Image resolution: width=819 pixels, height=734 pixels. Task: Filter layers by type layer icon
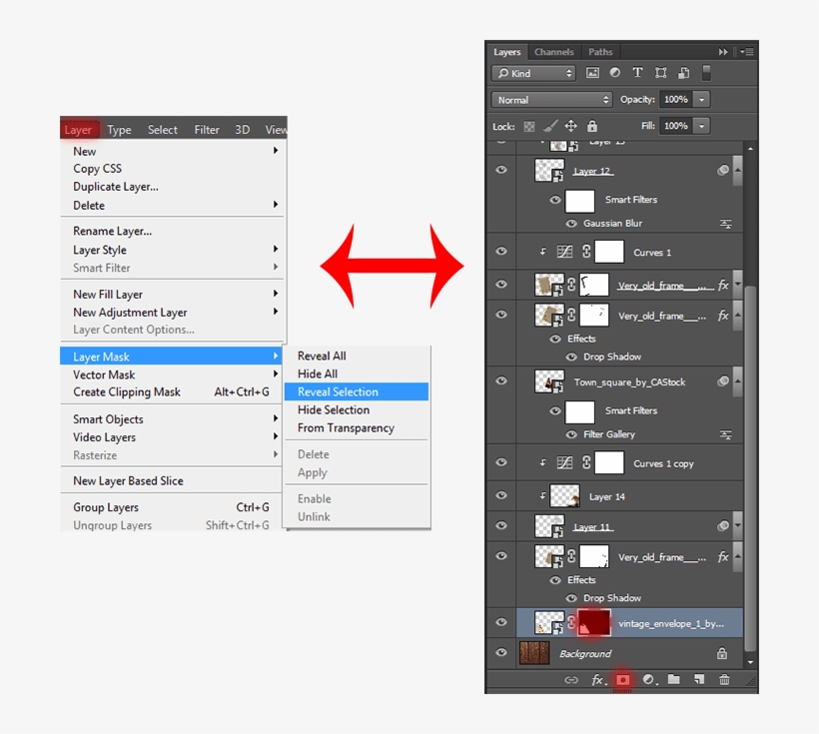pos(637,73)
